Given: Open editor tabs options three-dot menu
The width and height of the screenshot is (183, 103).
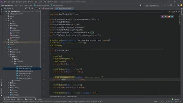Looking at the screenshot, I should [179, 9].
